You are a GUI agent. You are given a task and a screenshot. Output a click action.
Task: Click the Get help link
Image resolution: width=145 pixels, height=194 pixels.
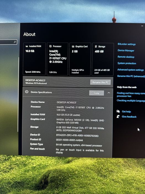(x=126, y=111)
